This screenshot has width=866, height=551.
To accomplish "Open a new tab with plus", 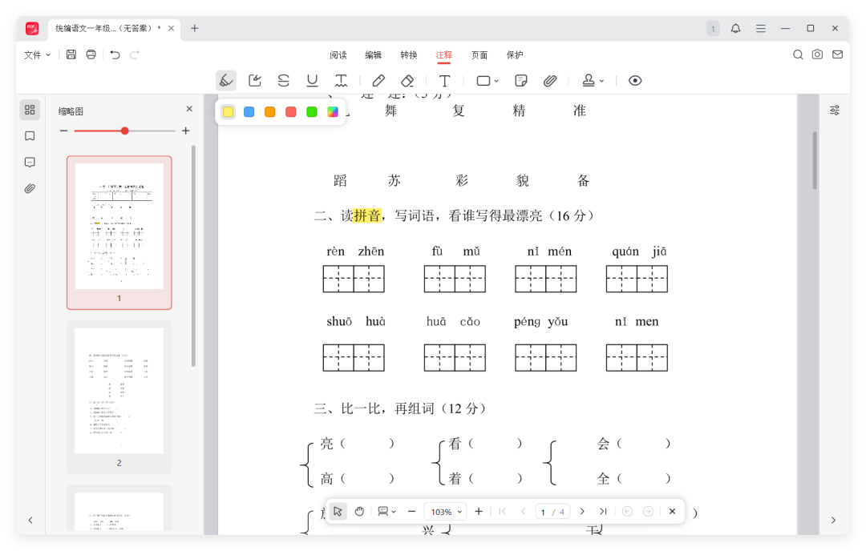I will pos(194,28).
